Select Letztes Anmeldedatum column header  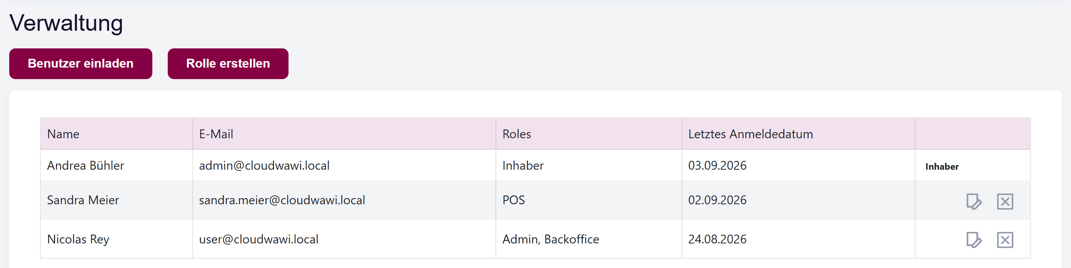pos(798,134)
